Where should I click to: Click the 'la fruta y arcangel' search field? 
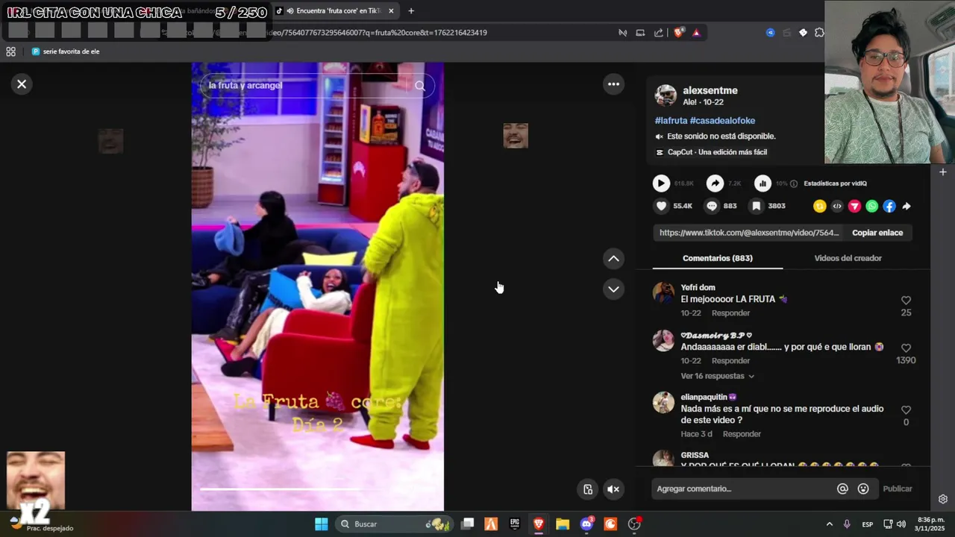click(x=306, y=86)
